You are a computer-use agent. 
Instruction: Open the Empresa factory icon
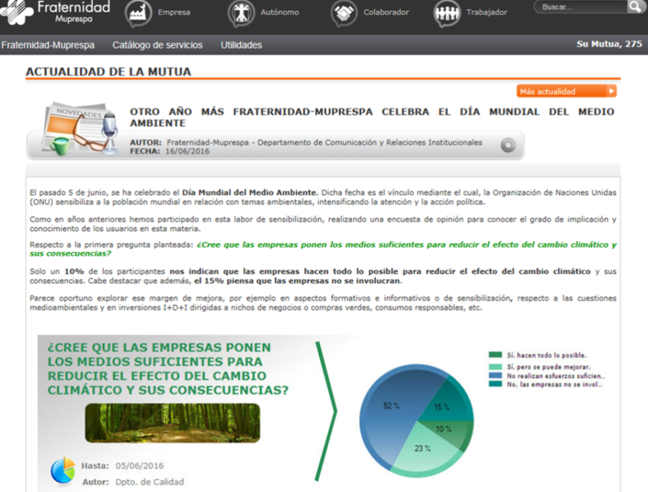point(138,13)
